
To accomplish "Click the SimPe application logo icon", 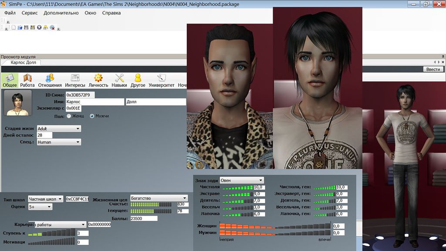I will click(x=3, y=4).
